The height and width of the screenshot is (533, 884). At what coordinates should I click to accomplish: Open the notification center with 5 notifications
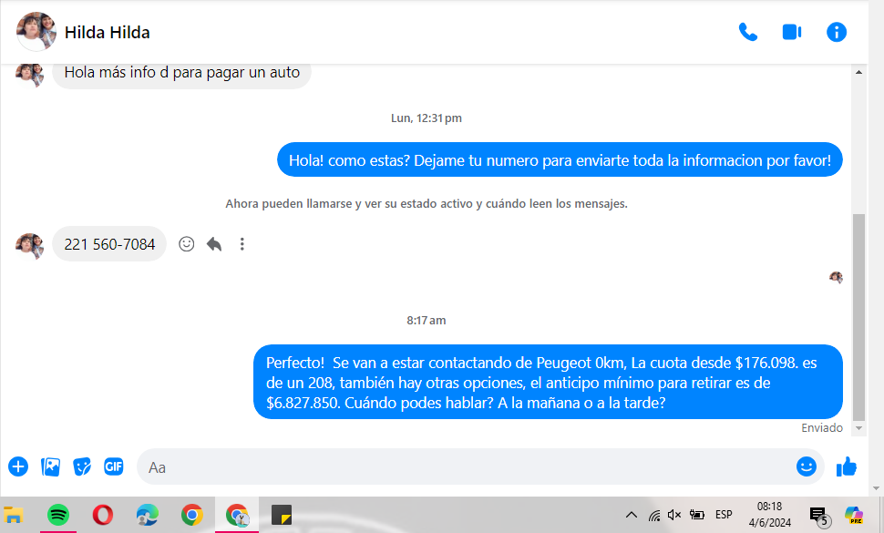pos(818,516)
